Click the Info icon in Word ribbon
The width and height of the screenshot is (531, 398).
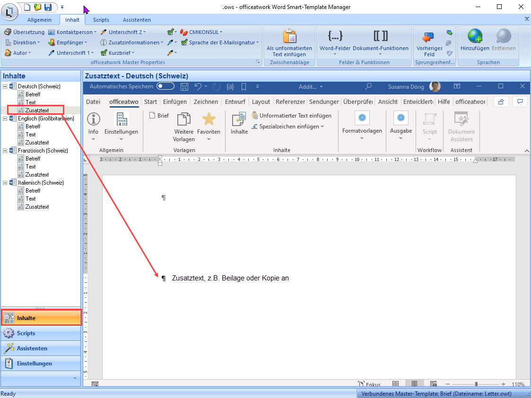click(94, 119)
